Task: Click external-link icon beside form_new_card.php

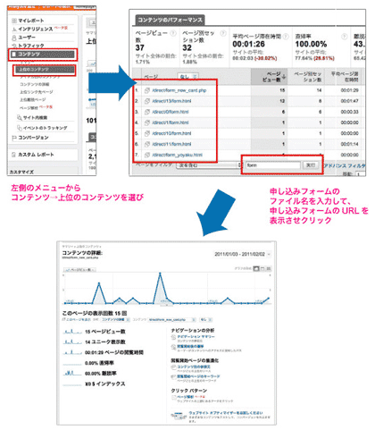Action: click(x=147, y=90)
